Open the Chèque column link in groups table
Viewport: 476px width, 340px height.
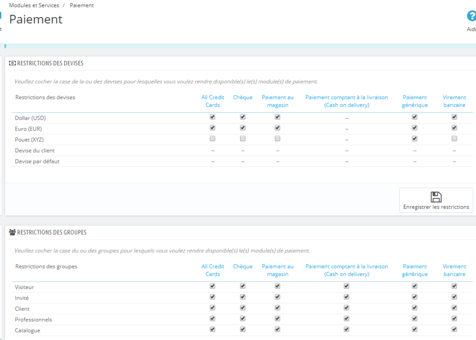(243, 266)
